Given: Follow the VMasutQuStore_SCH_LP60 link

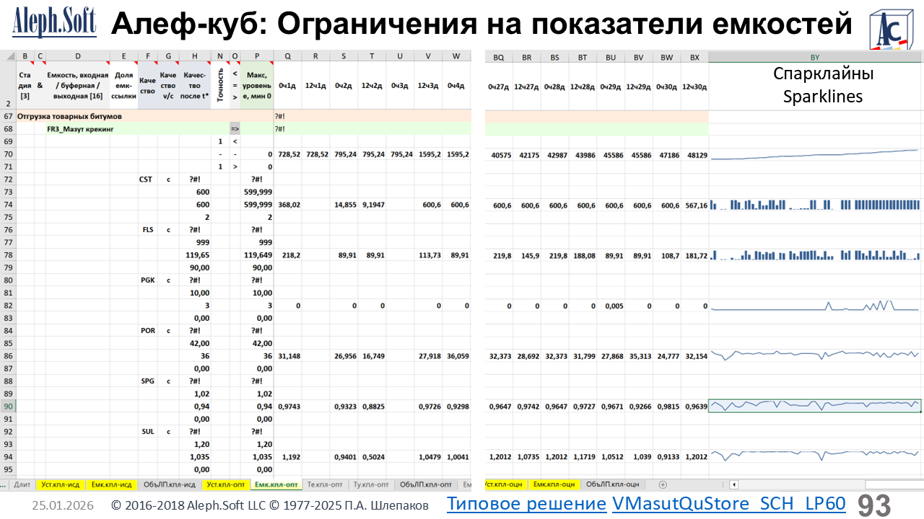Looking at the screenshot, I should click(x=728, y=504).
